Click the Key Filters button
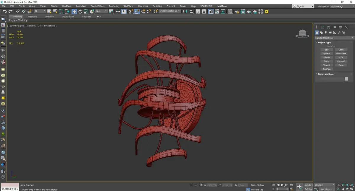This screenshot has width=355, height=191. click(x=326, y=189)
